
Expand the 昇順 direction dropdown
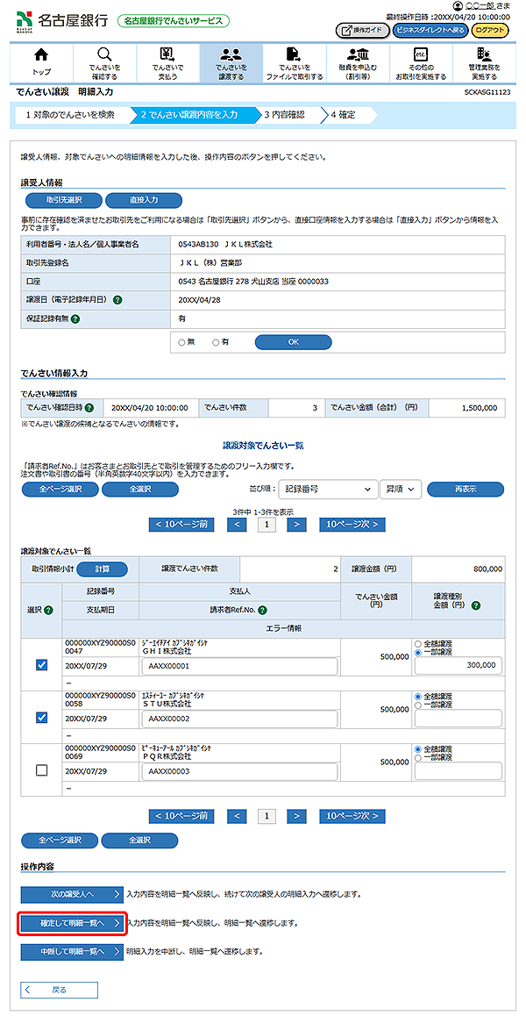pyautogui.click(x=401, y=489)
